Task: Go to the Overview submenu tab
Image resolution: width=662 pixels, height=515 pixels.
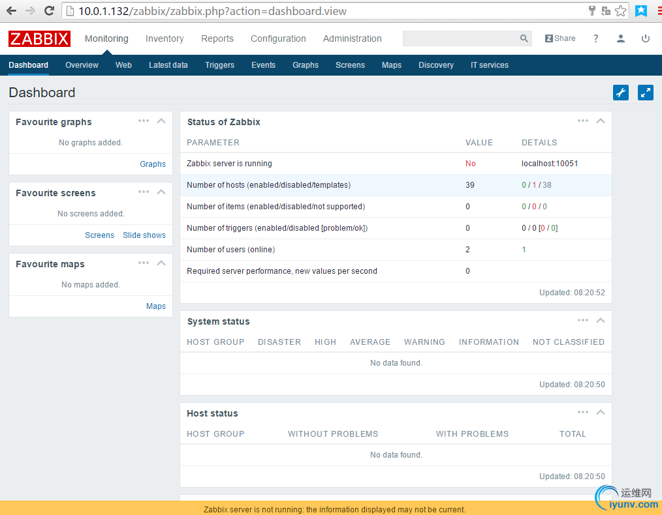Action: (x=82, y=65)
